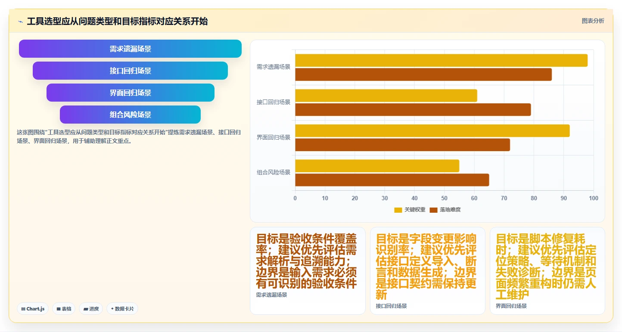Click the 需求遗漏场景 chart axis label
Screen dimensions: 622x332
point(274,67)
